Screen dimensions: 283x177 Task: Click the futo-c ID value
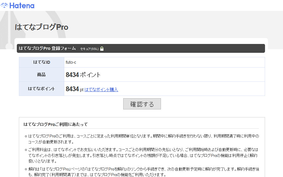point(71,62)
